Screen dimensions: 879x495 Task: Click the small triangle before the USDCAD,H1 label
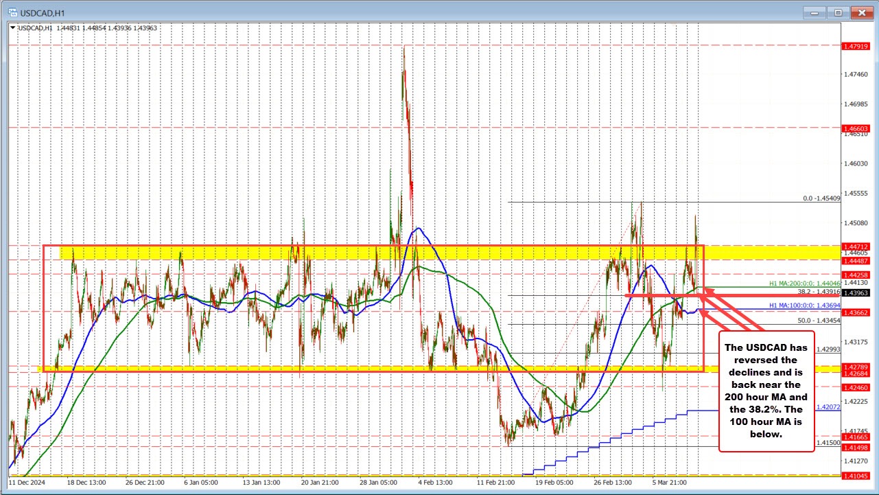tap(12, 27)
